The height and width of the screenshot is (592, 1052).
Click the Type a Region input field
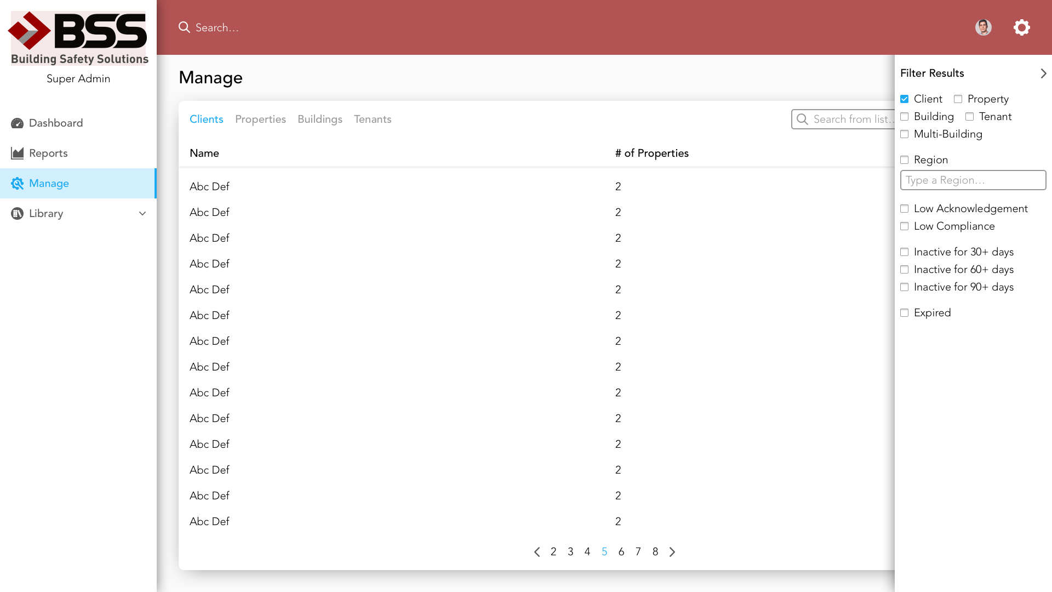(973, 180)
